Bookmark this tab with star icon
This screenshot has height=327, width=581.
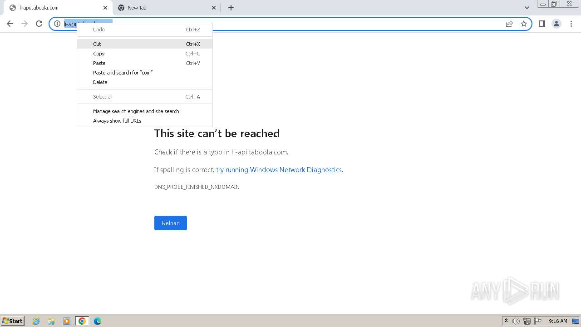pos(524,24)
